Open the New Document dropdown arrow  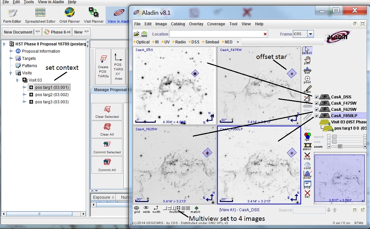coord(38,32)
